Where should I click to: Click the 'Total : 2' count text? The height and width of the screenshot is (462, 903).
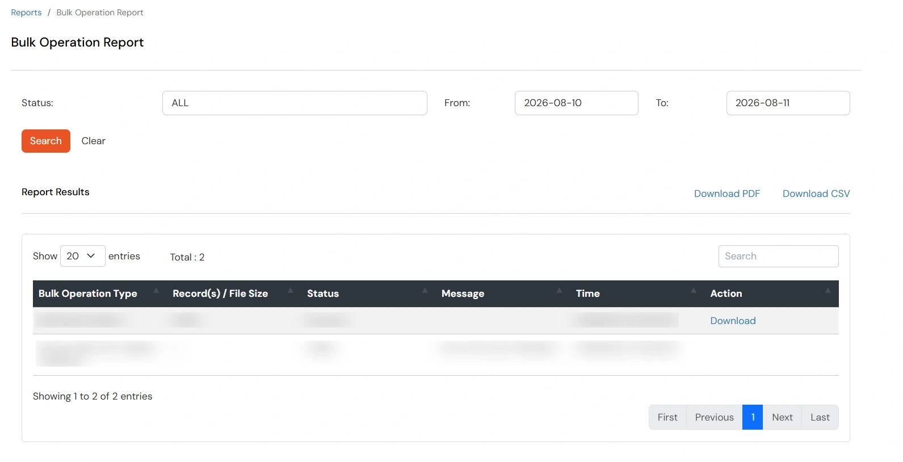(x=187, y=257)
